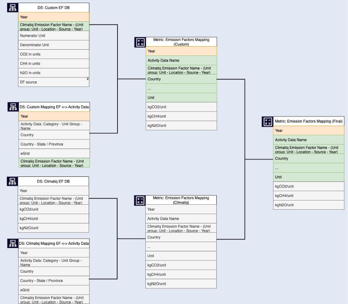Select the DS: Custom EF DB title header

(x=54, y=8)
